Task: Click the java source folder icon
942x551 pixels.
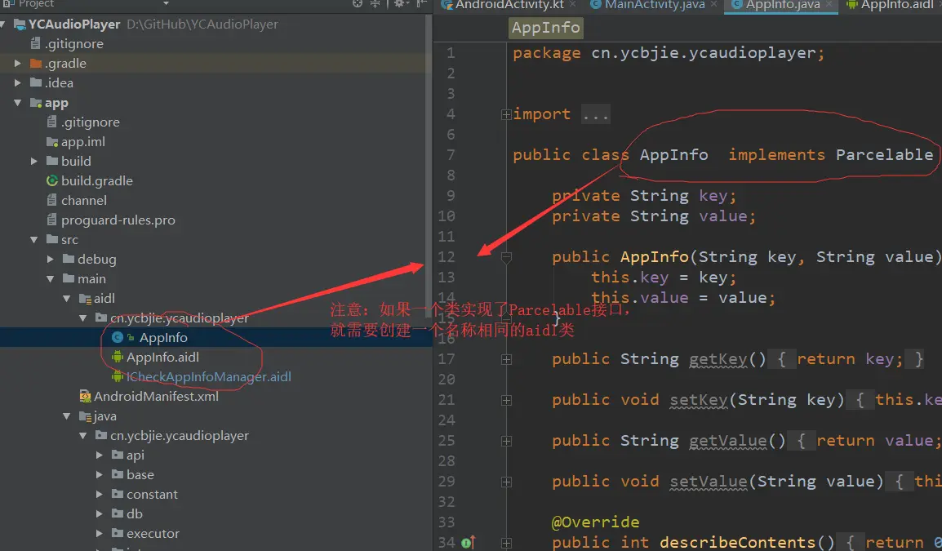Action: (x=86, y=415)
